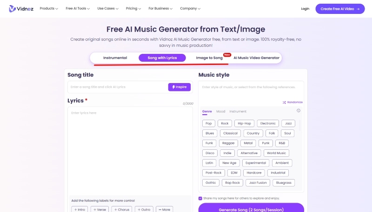This screenshot has width=372, height=212.
Task: Click into the lyrics text area
Action: click(x=130, y=151)
